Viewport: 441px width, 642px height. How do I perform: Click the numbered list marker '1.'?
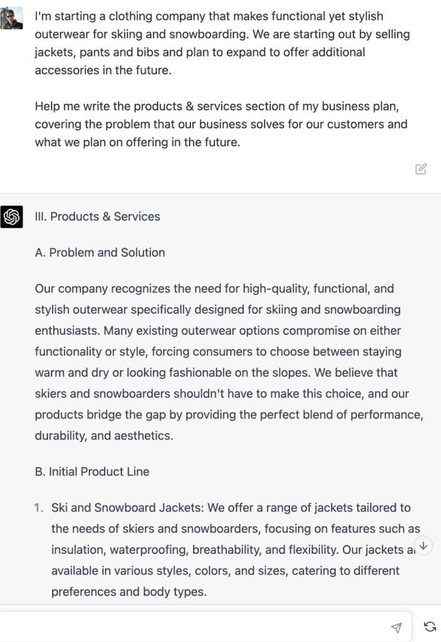[x=39, y=508]
